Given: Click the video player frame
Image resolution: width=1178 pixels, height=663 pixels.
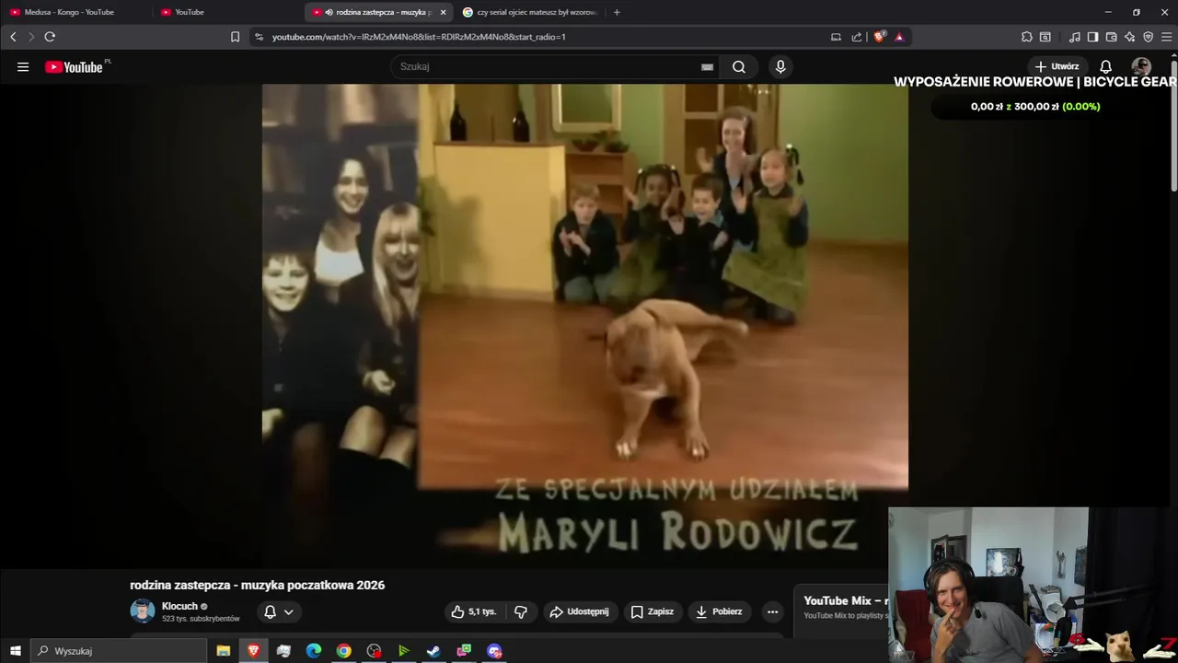Looking at the screenshot, I should coord(584,325).
